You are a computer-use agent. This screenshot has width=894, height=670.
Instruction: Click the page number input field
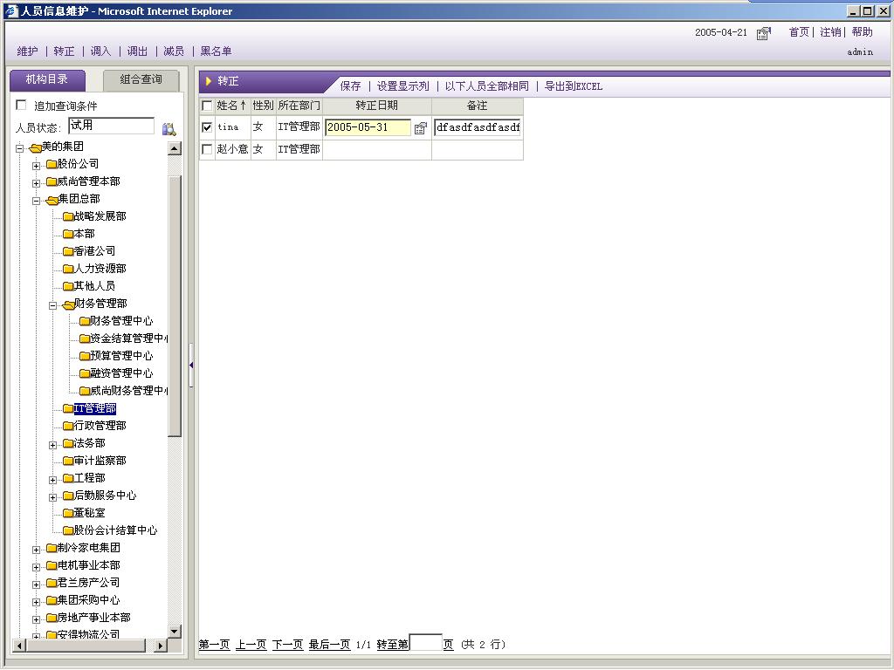coord(425,644)
